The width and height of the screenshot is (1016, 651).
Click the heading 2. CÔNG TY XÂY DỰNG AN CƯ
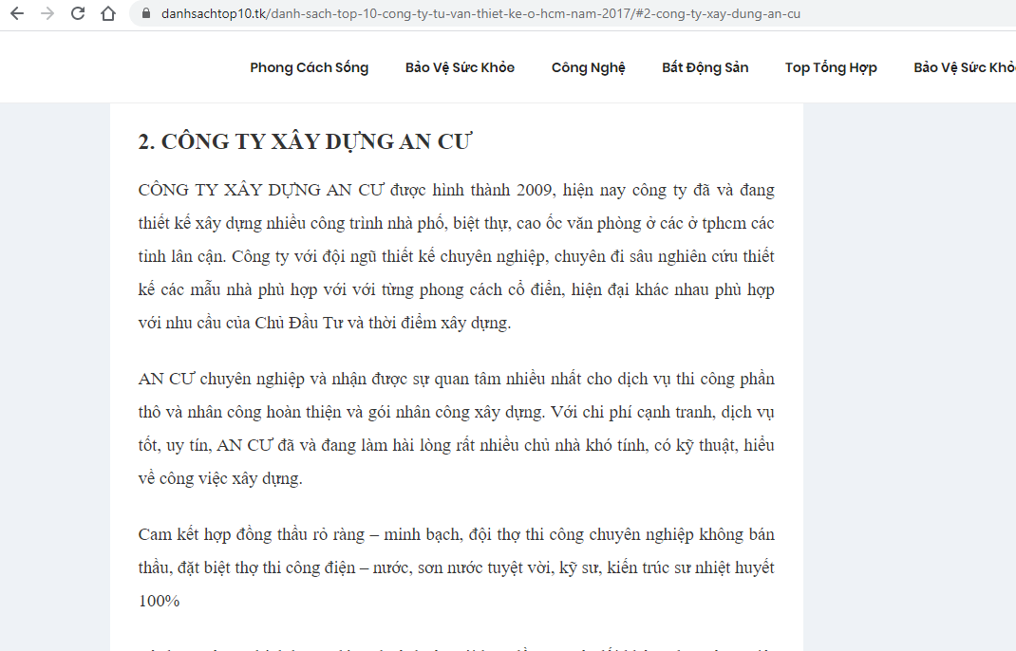305,142
